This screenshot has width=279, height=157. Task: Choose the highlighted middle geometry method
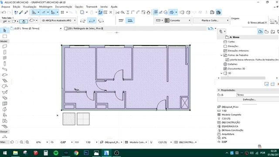coord(92,20)
